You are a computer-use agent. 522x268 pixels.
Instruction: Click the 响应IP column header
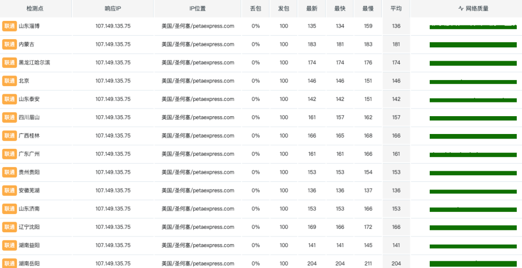click(x=113, y=9)
